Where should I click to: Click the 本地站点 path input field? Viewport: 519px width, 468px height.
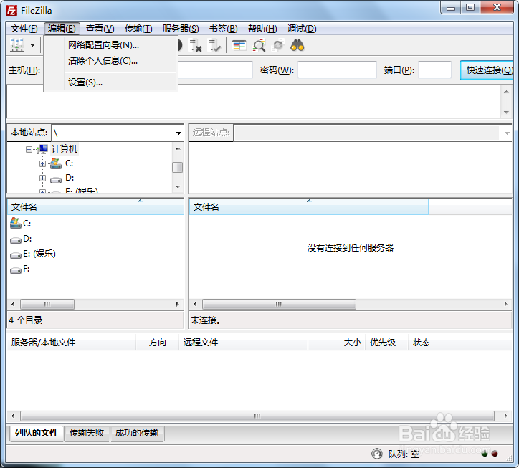(x=113, y=133)
